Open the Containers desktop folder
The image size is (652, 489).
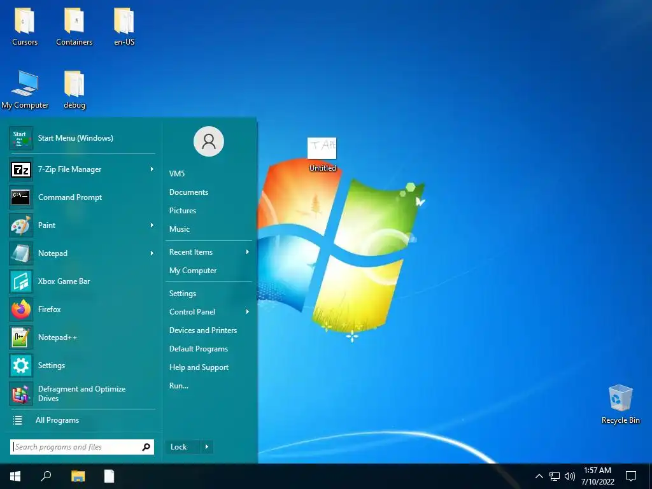tap(74, 27)
